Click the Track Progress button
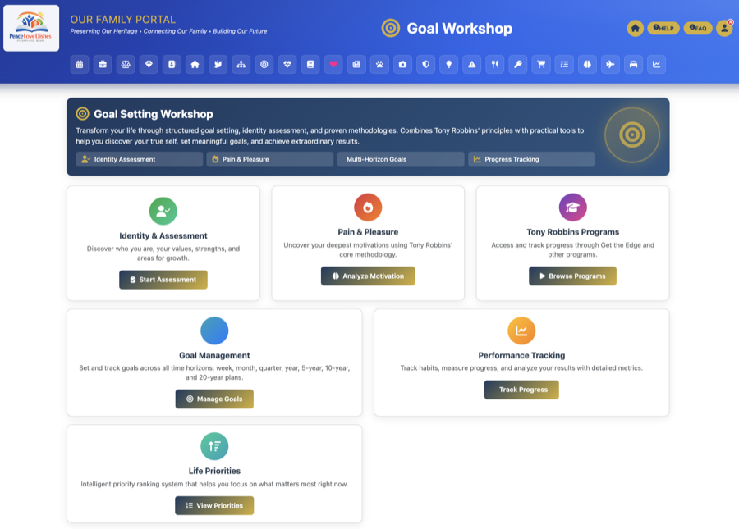 point(521,390)
